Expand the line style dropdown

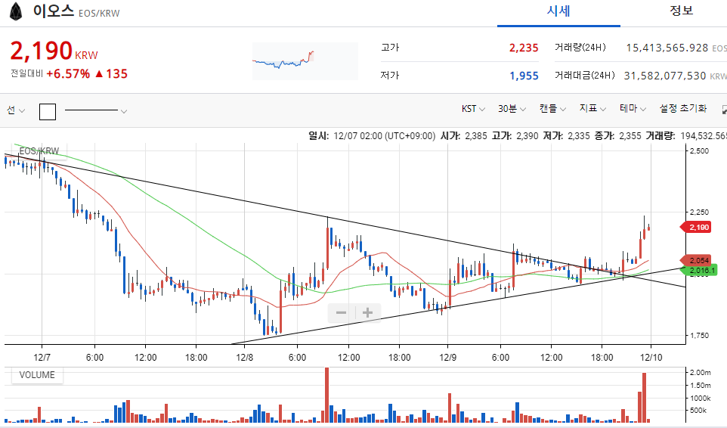tap(96, 111)
